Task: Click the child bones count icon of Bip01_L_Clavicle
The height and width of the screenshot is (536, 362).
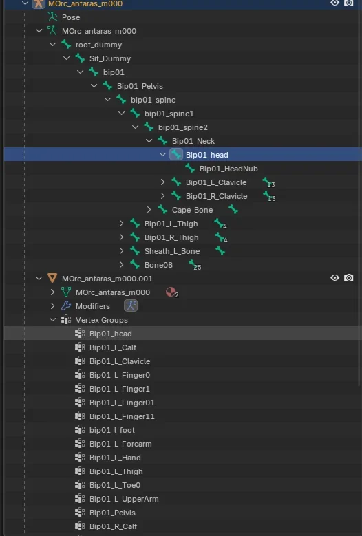Action: (x=268, y=182)
